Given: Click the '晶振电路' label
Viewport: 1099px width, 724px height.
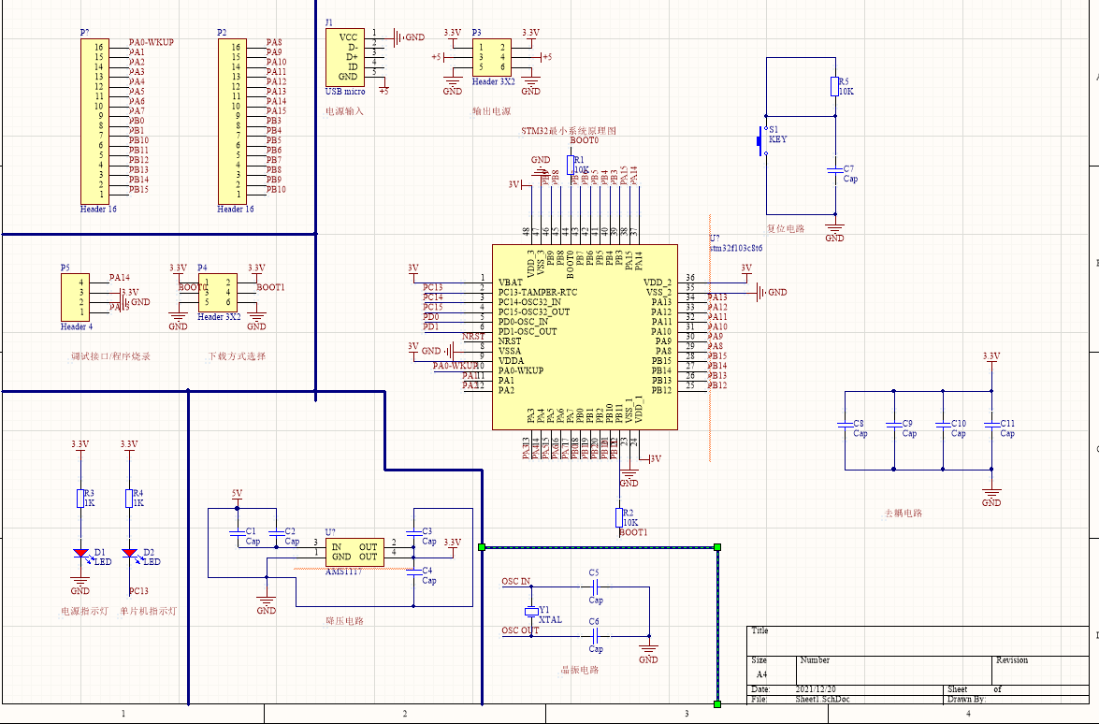Looking at the screenshot, I should click(x=580, y=670).
